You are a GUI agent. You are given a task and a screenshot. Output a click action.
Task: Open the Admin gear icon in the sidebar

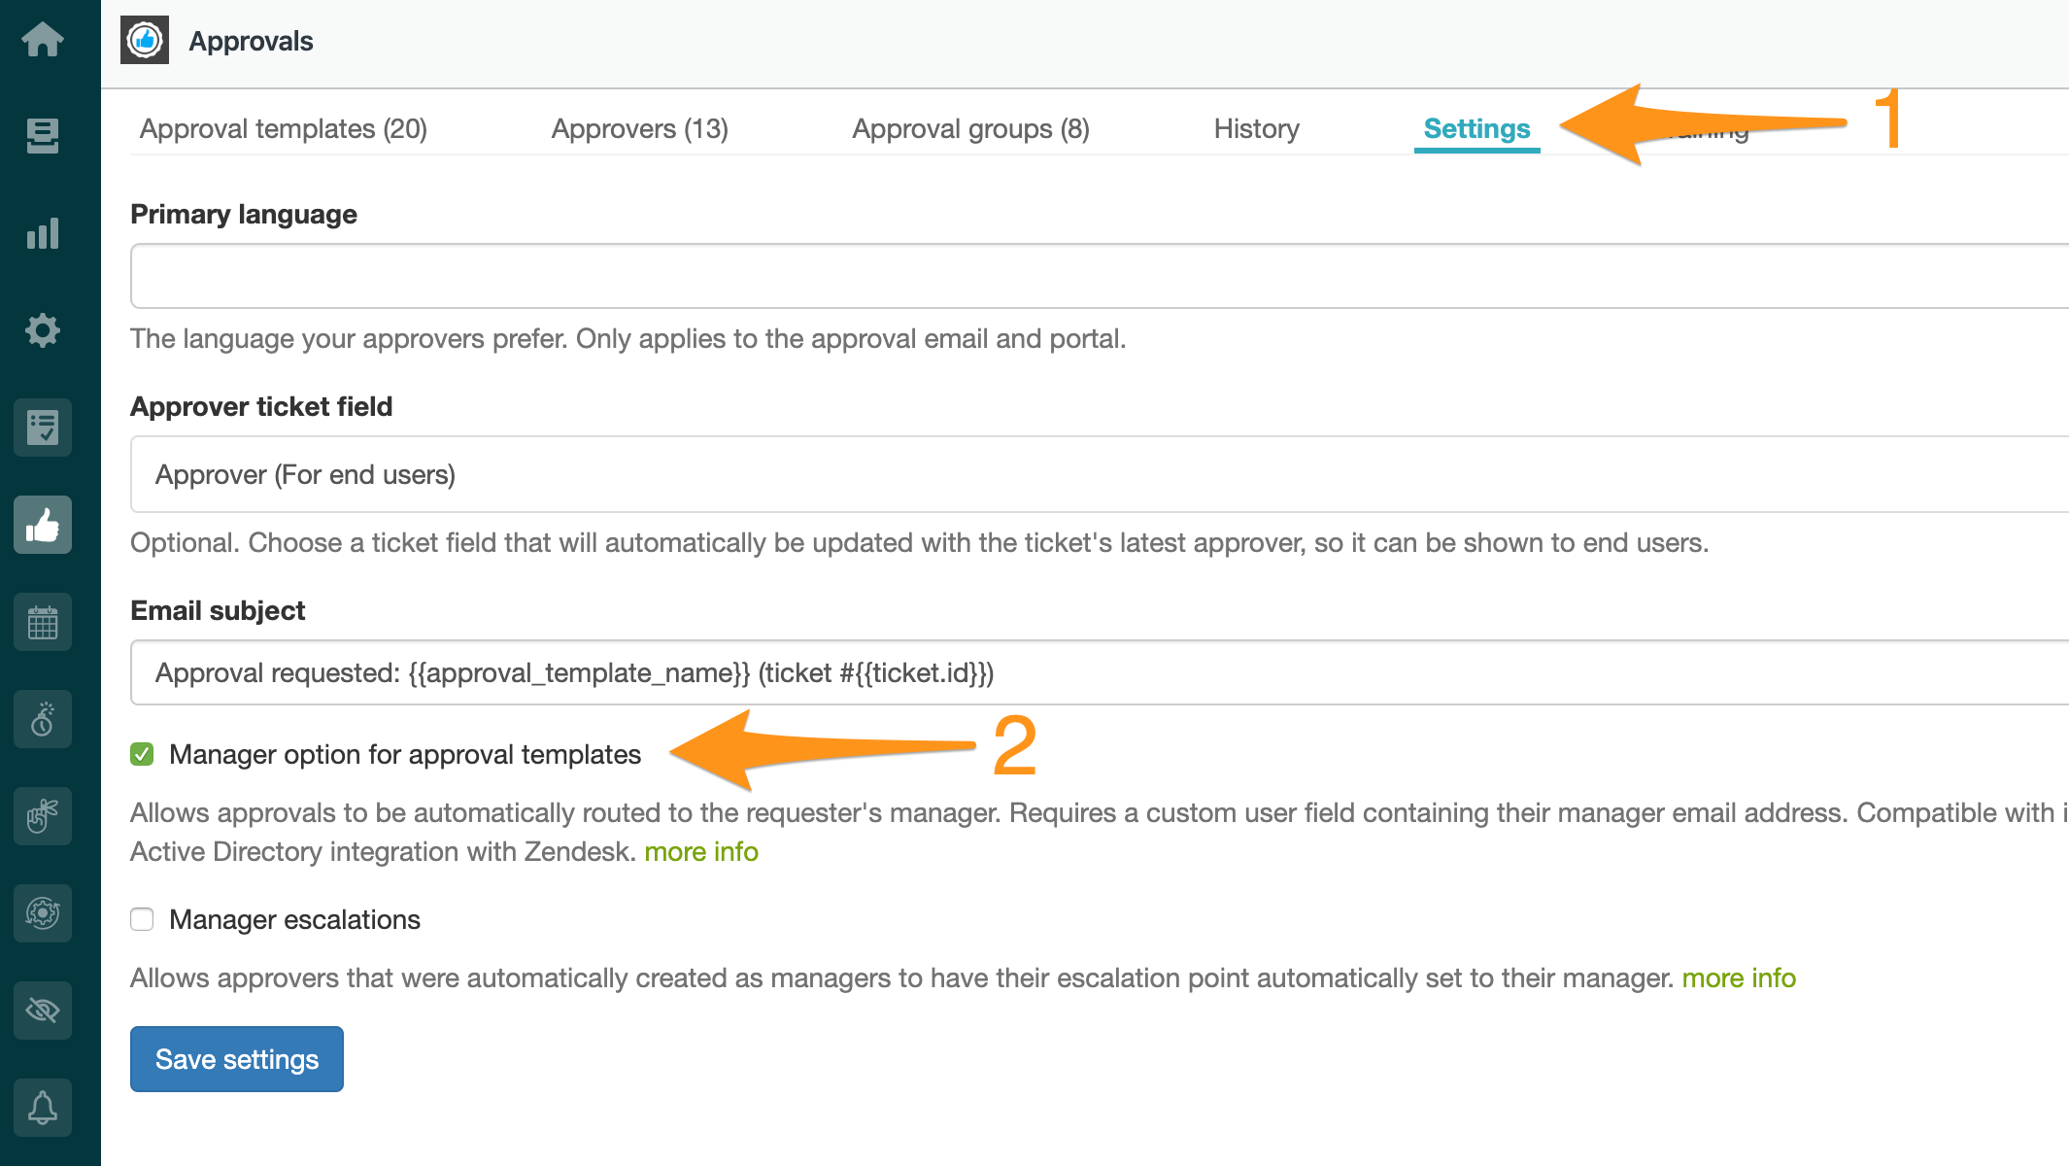(43, 330)
